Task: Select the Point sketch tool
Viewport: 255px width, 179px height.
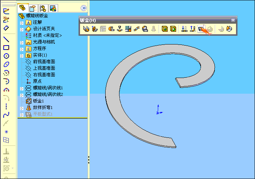Action: [x=6, y=132]
